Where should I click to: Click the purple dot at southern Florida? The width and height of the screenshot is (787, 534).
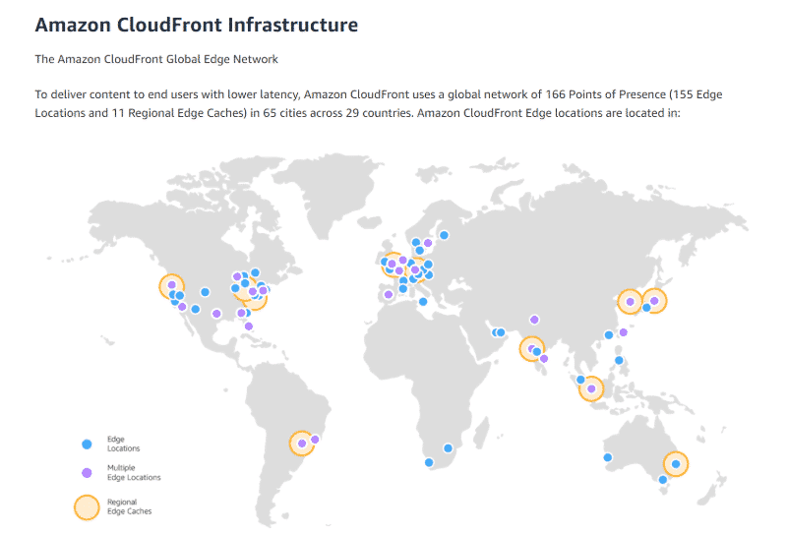(249, 326)
